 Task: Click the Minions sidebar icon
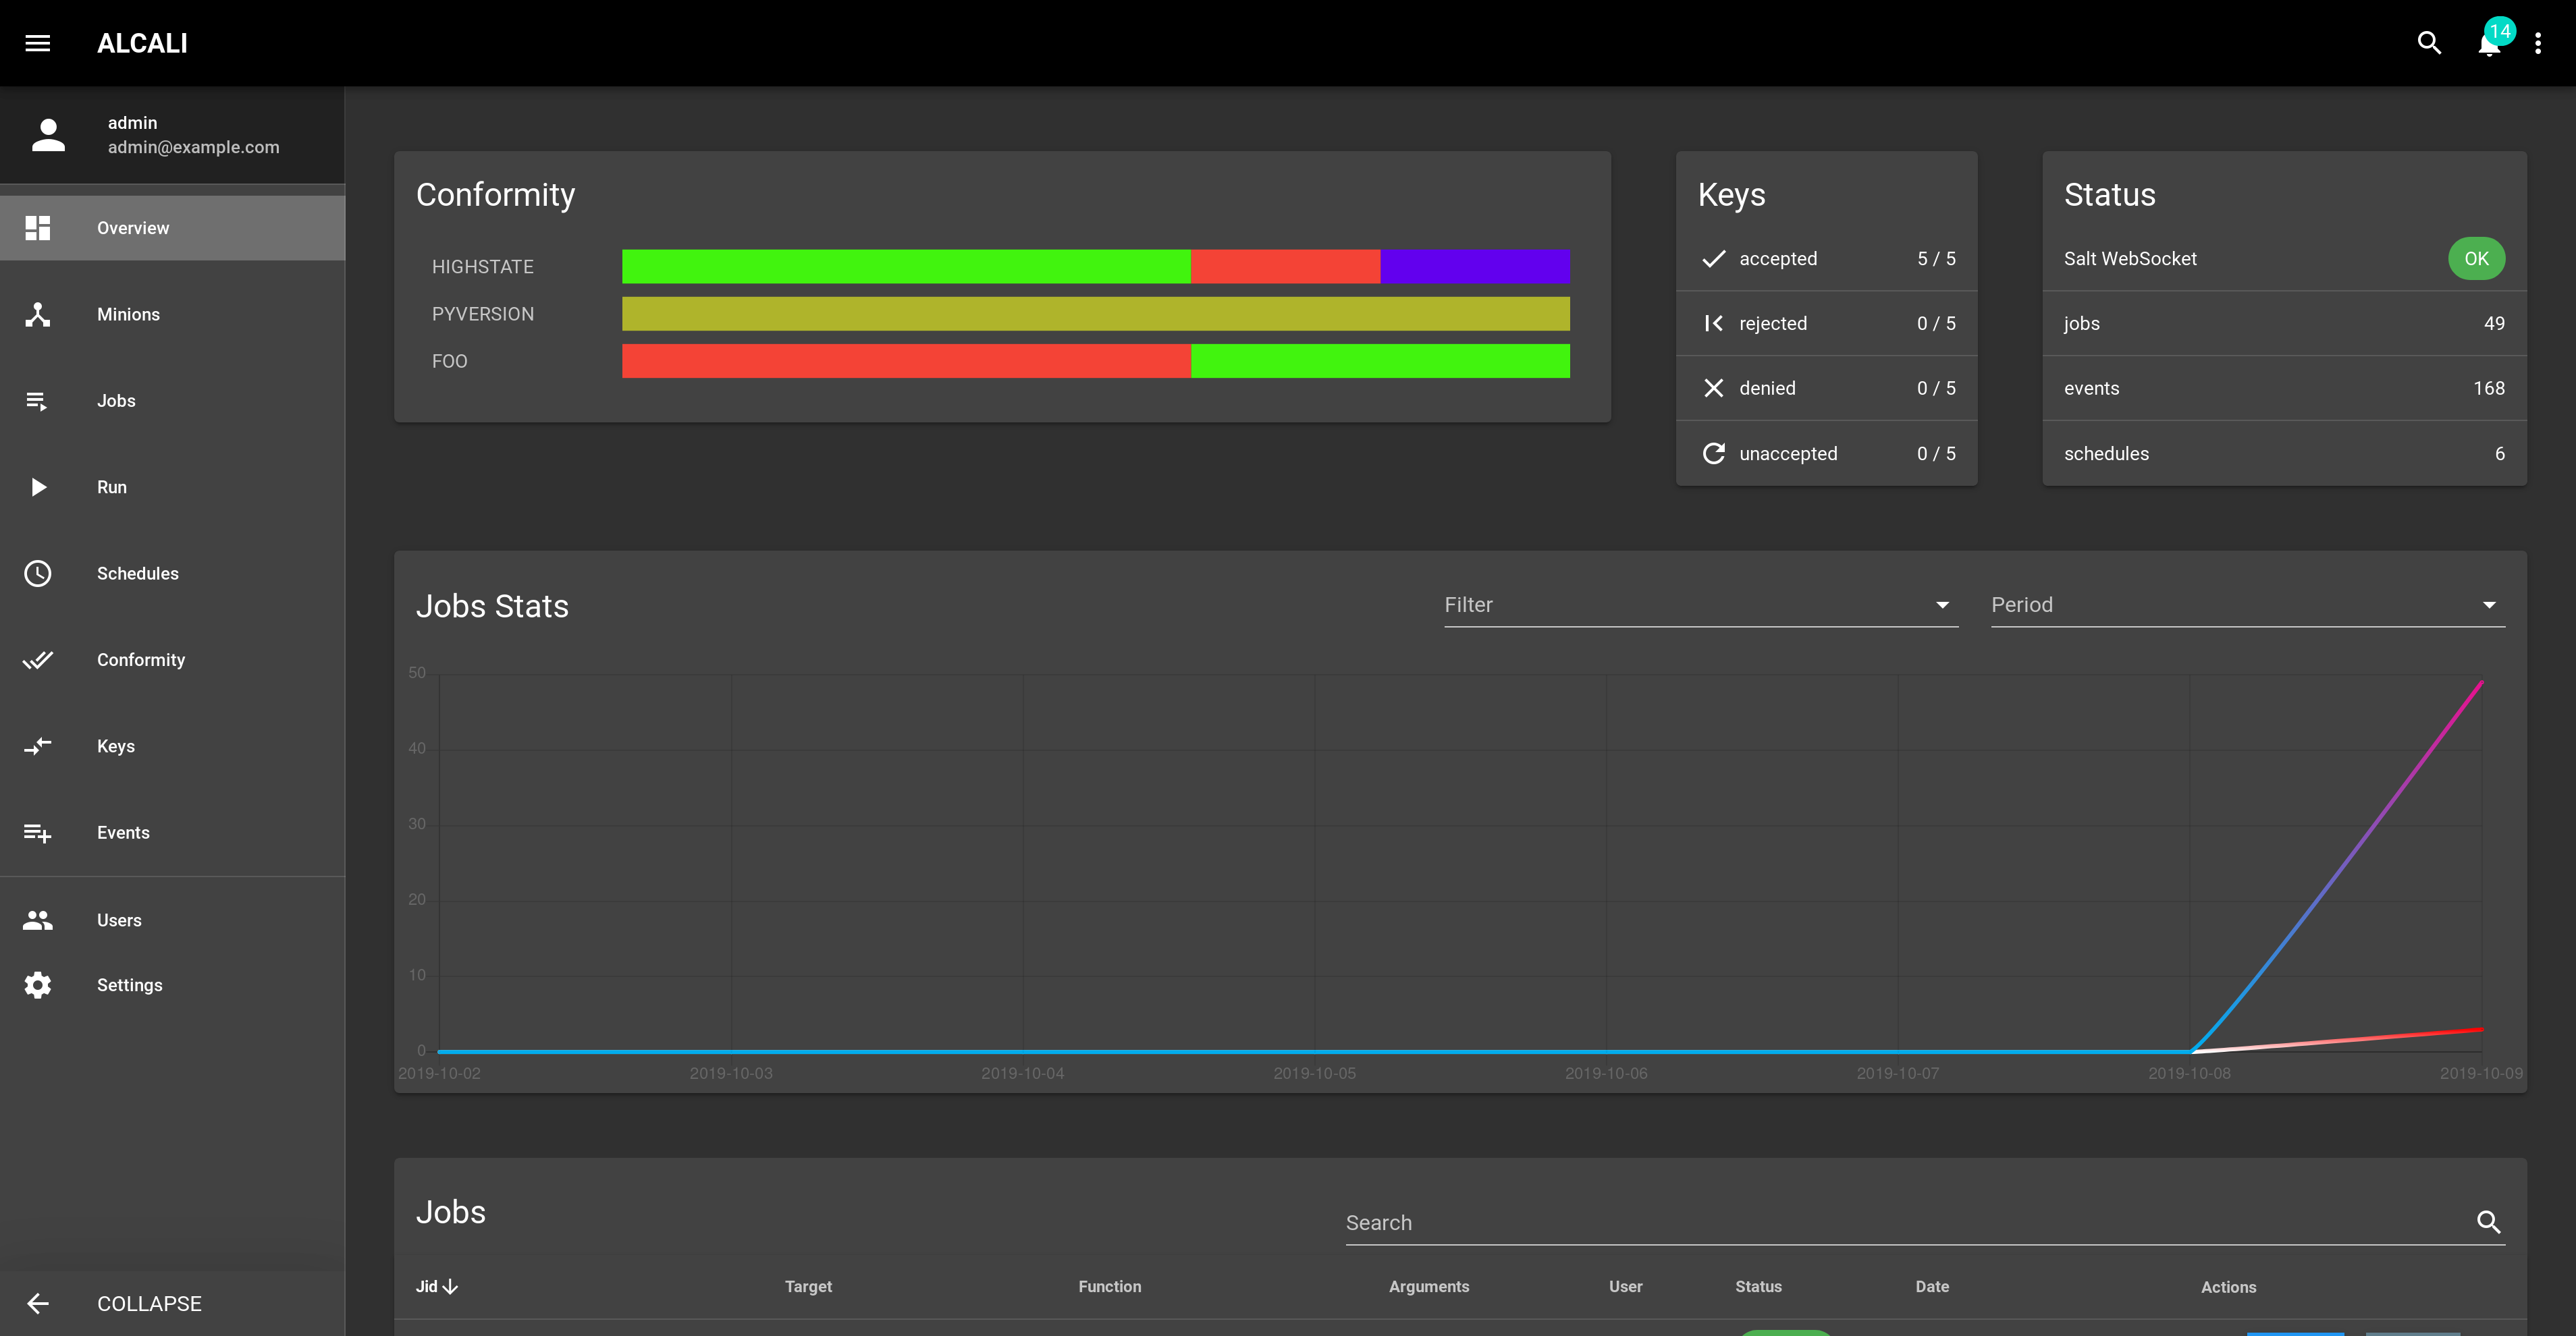point(38,314)
